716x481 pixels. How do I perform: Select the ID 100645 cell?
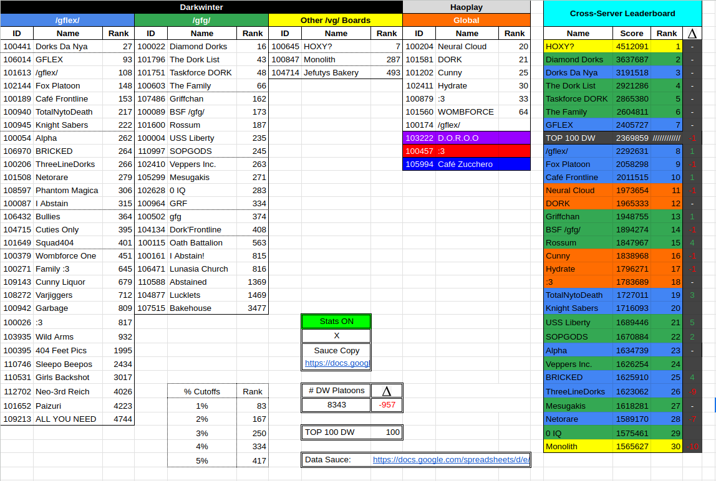[285, 47]
